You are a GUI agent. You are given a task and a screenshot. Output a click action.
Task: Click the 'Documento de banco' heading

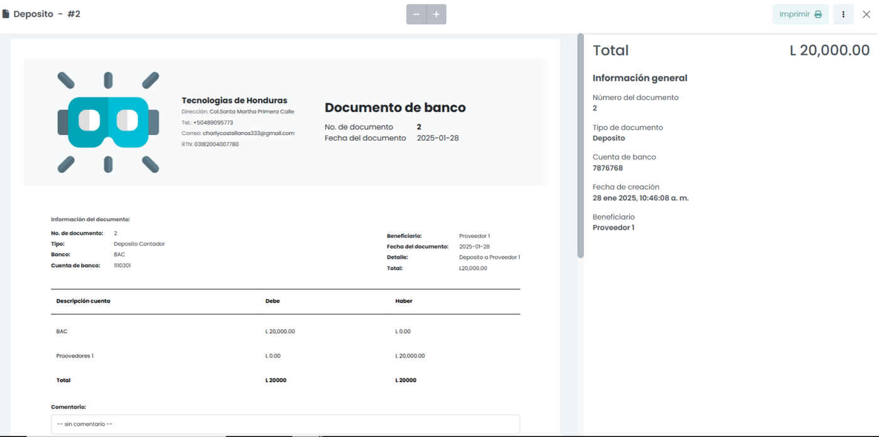[x=395, y=107]
